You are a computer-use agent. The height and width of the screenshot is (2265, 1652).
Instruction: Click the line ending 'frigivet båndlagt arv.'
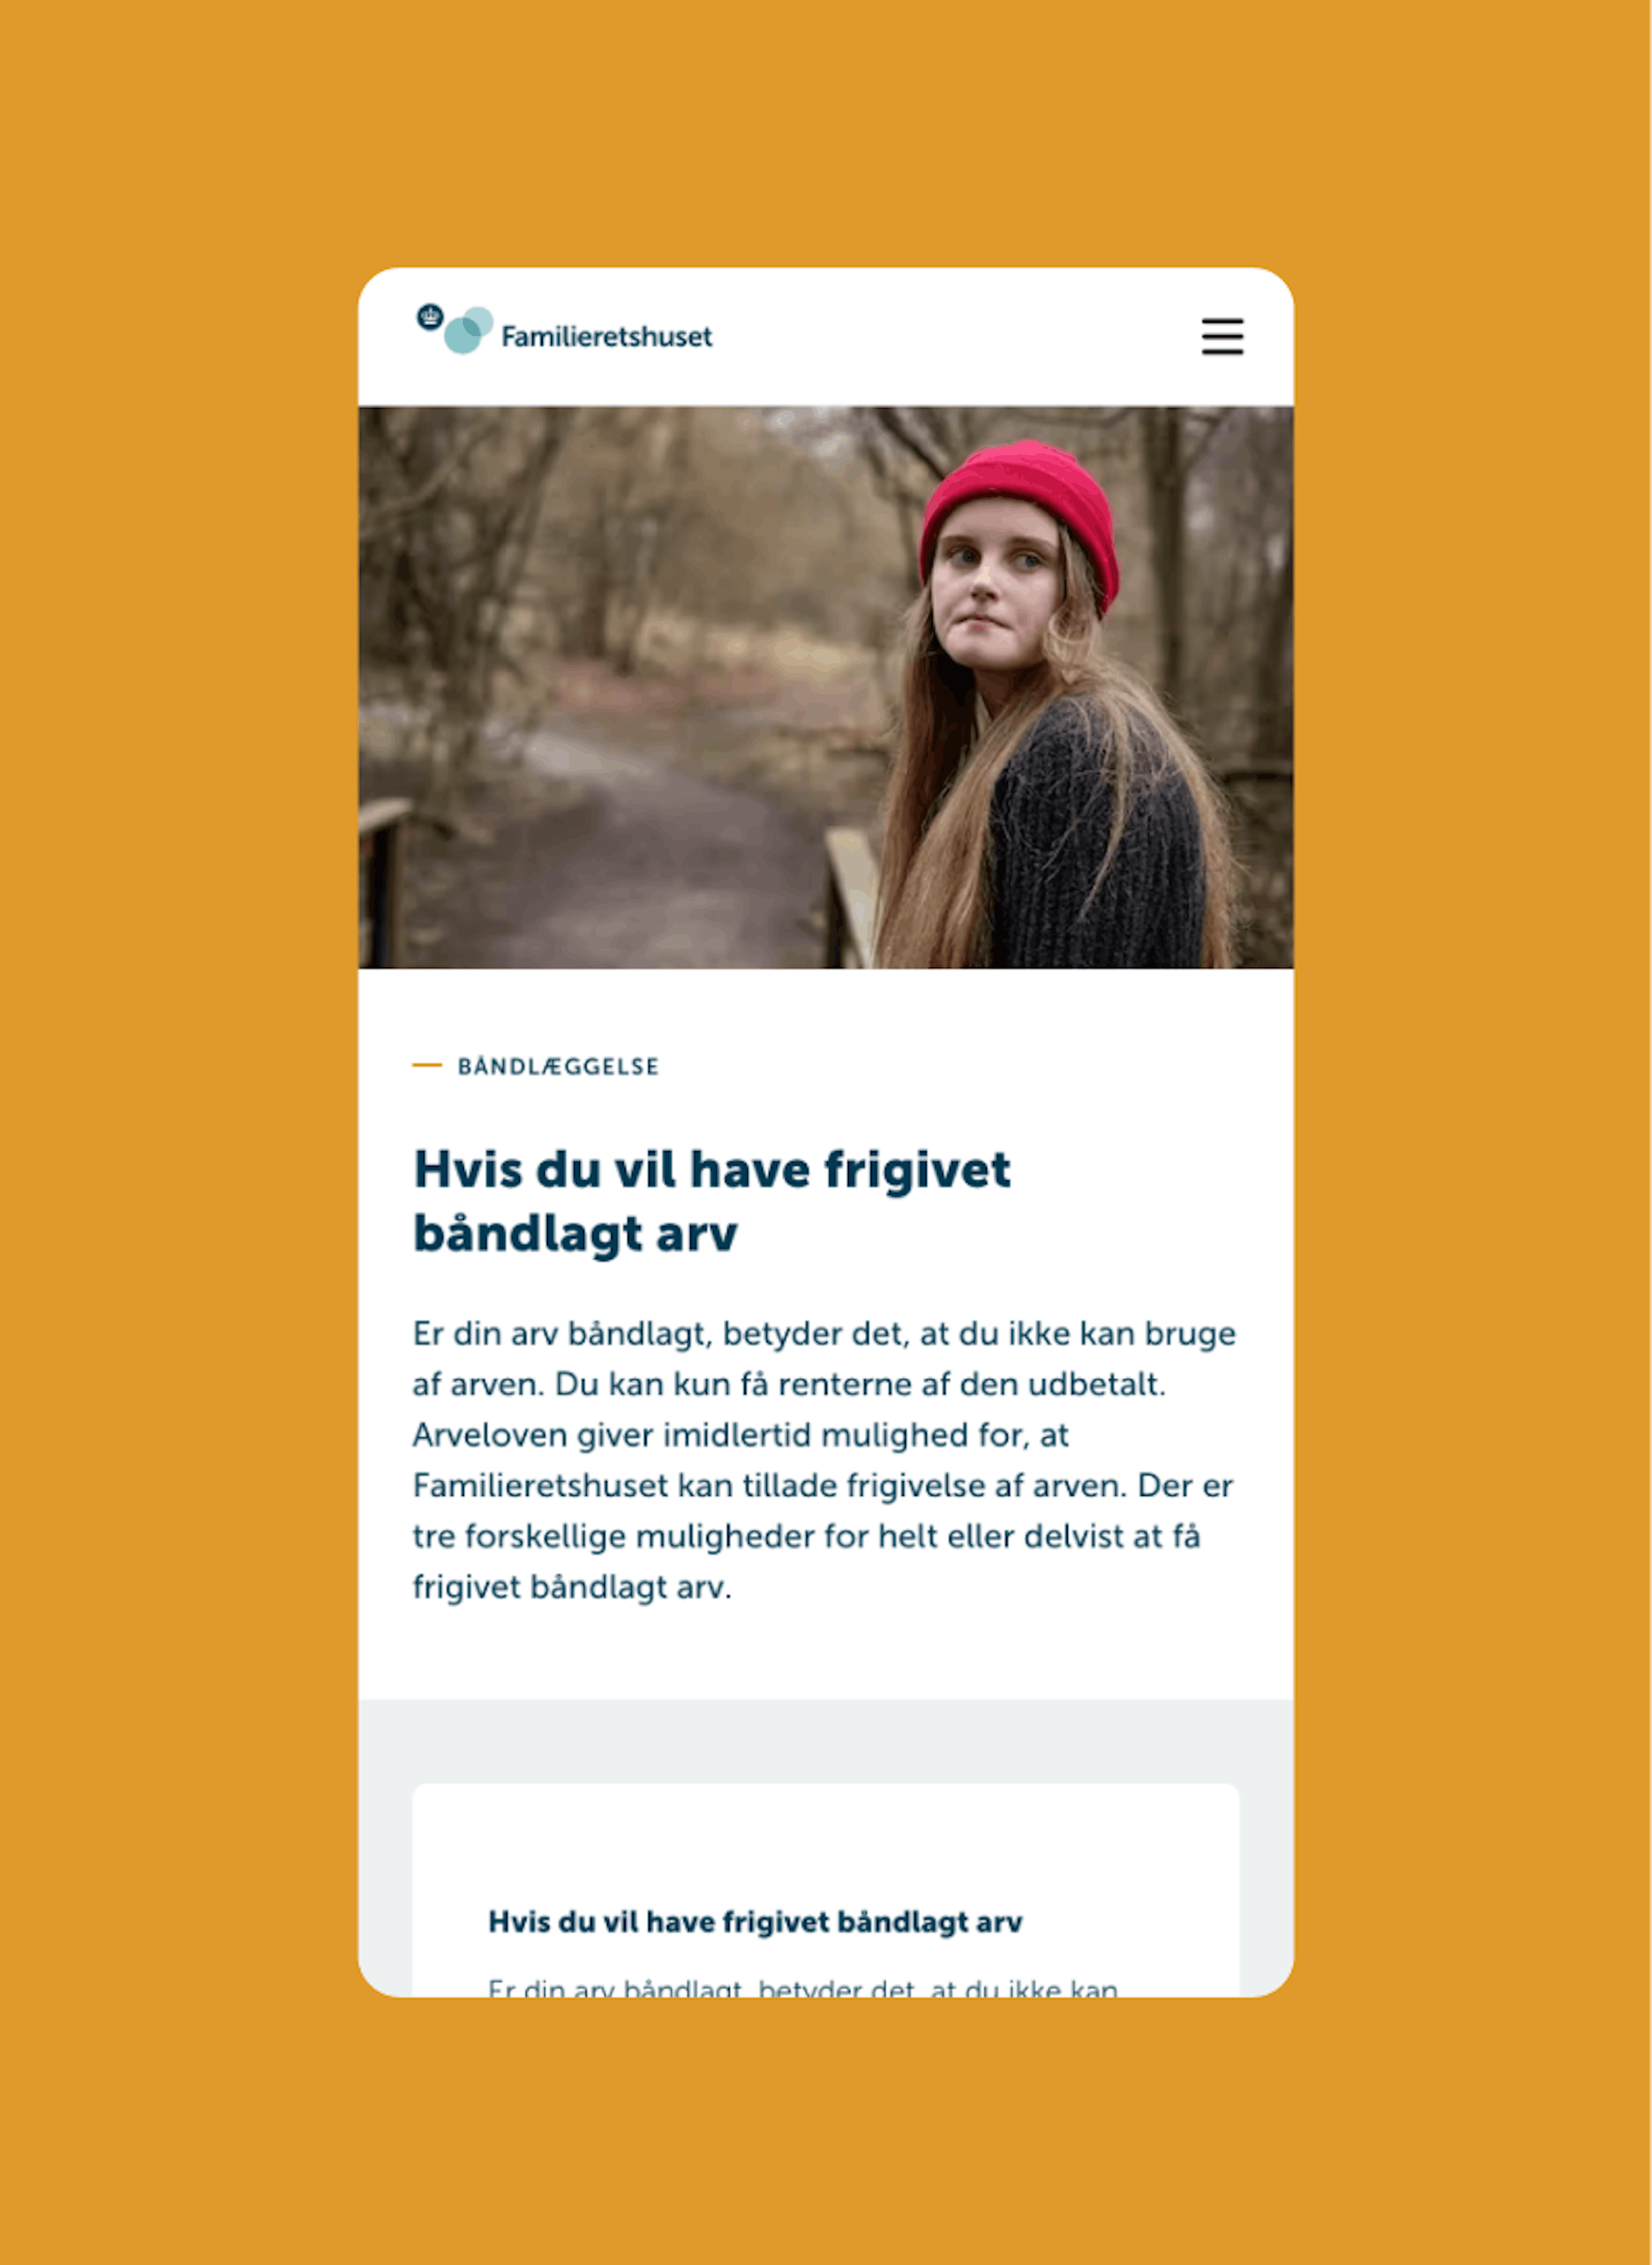572,1588
